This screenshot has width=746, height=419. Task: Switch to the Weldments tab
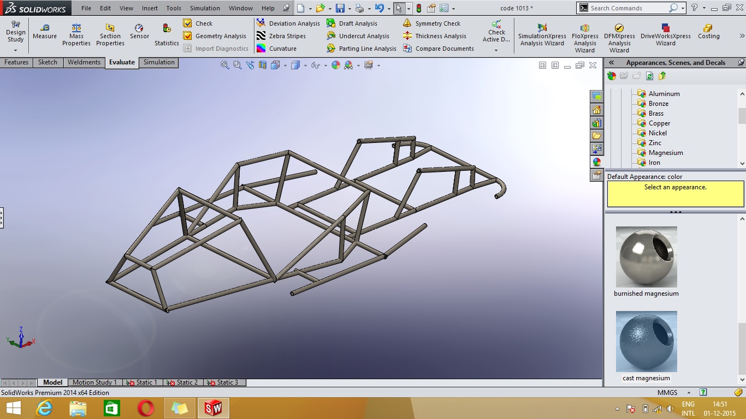coord(84,62)
